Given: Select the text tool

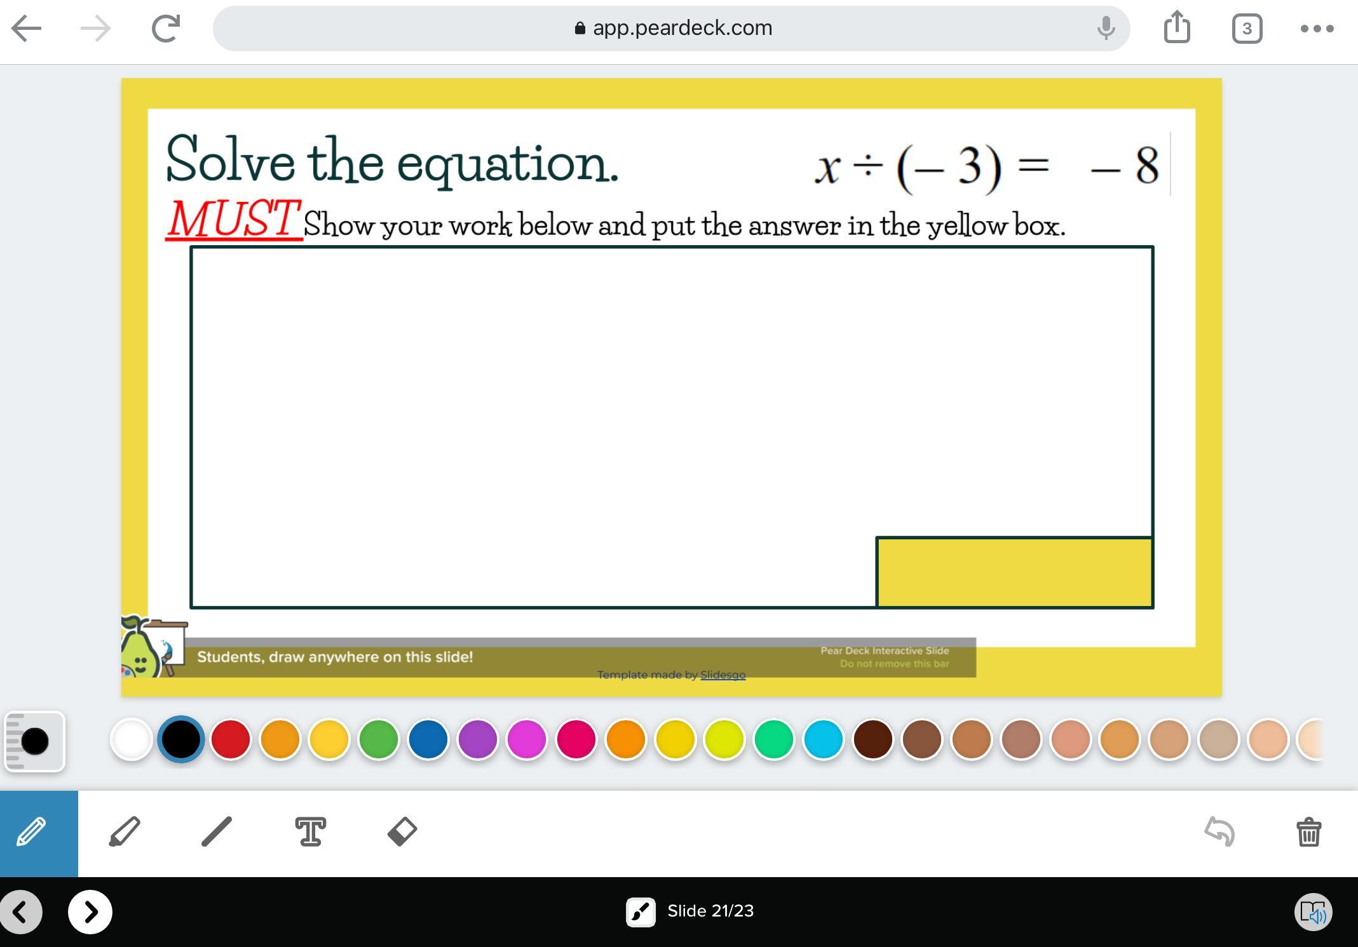Looking at the screenshot, I should (x=311, y=832).
